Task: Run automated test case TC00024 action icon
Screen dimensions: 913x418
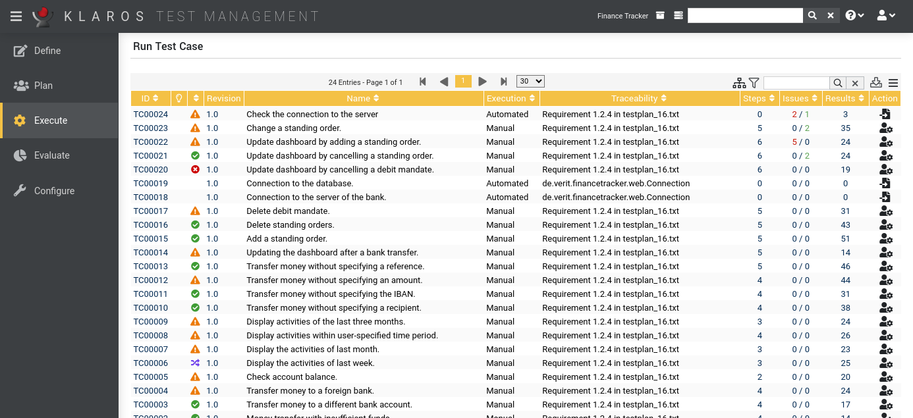Action: tap(885, 115)
